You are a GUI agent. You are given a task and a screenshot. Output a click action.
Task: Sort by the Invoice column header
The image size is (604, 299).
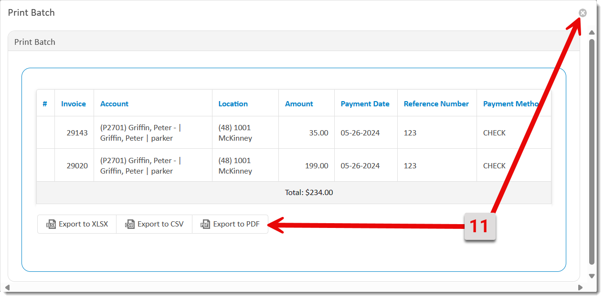point(74,103)
